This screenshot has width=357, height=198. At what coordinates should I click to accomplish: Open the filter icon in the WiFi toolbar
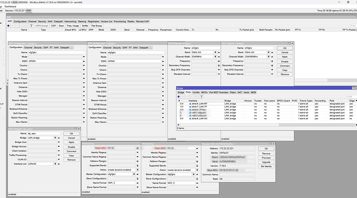click(x=31, y=26)
